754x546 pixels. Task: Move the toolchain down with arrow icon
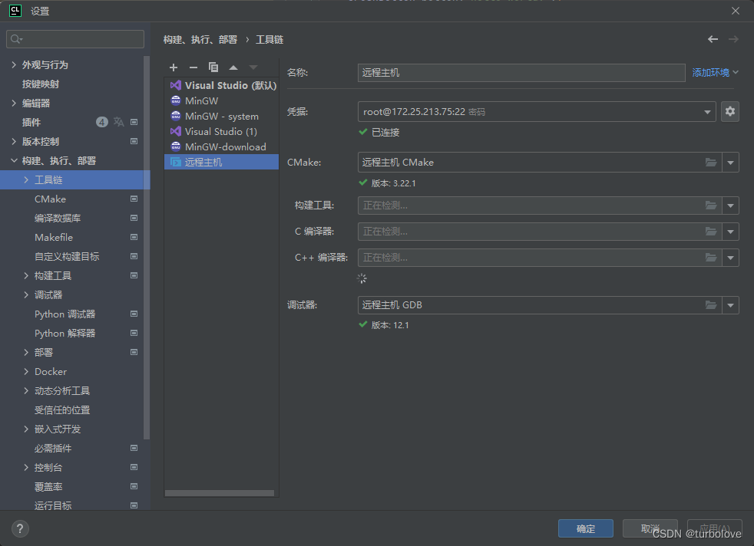[x=253, y=67]
